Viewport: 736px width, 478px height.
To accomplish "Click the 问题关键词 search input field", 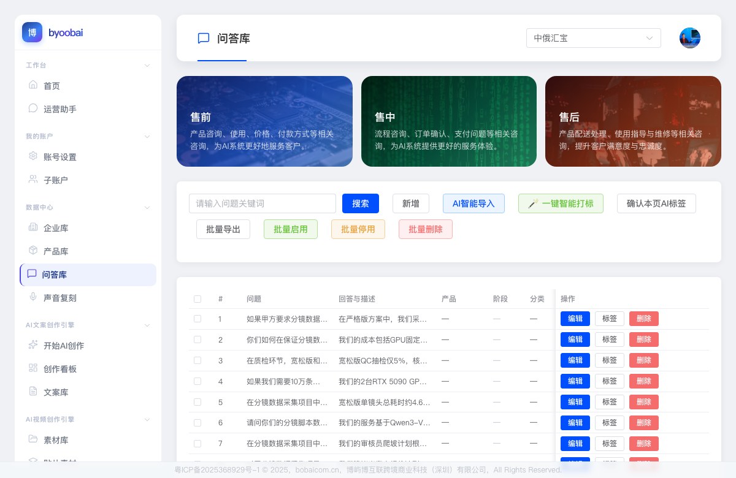I will [x=263, y=203].
